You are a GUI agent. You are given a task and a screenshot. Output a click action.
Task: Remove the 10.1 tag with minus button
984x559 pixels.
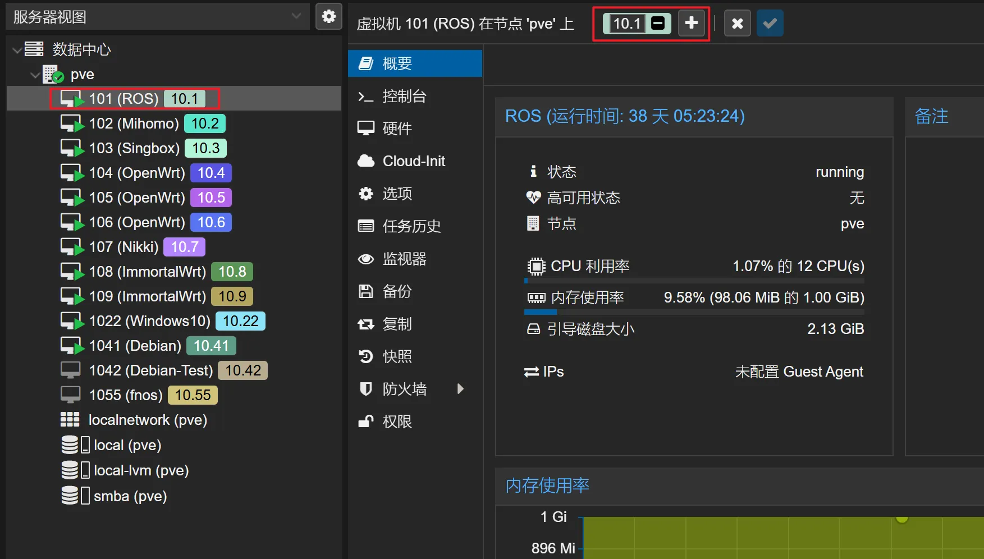pyautogui.click(x=655, y=23)
